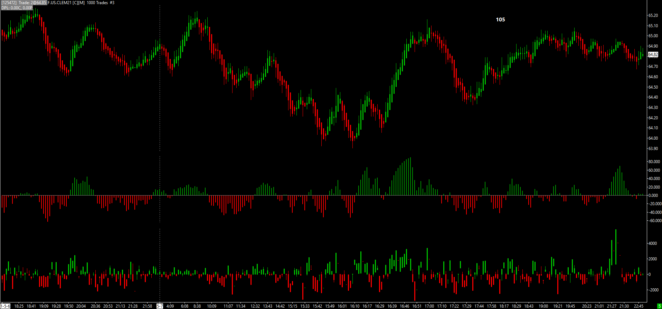Click the 17:29 time axis label
662x309 pixels.
click(466, 306)
